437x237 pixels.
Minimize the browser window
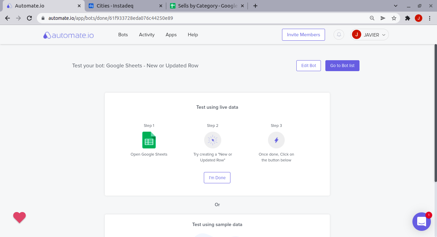click(409, 6)
